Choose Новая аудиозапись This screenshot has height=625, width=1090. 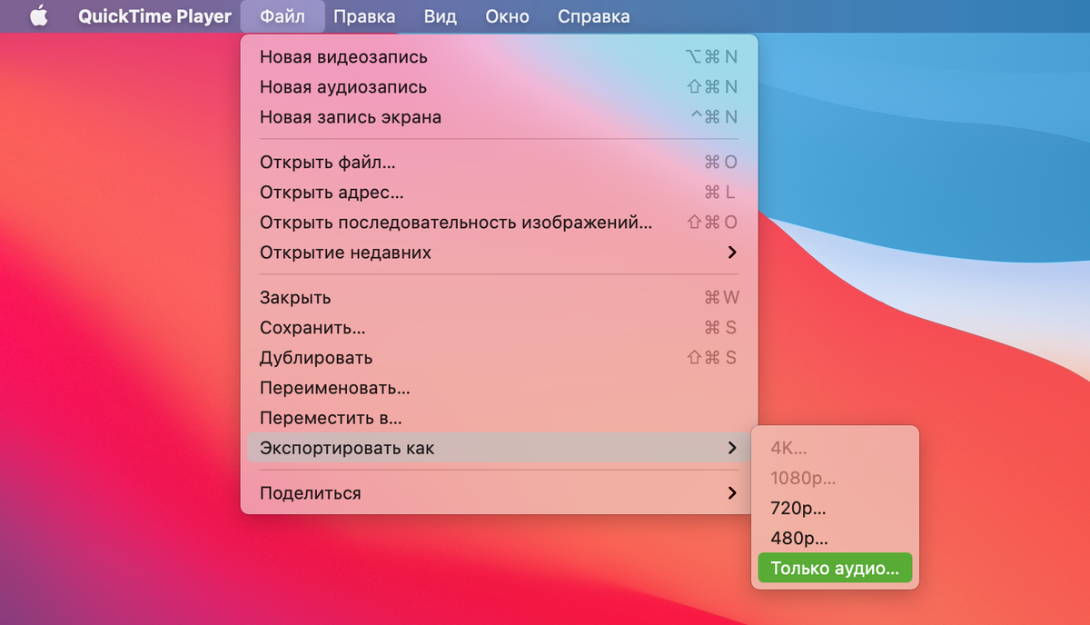coord(499,87)
